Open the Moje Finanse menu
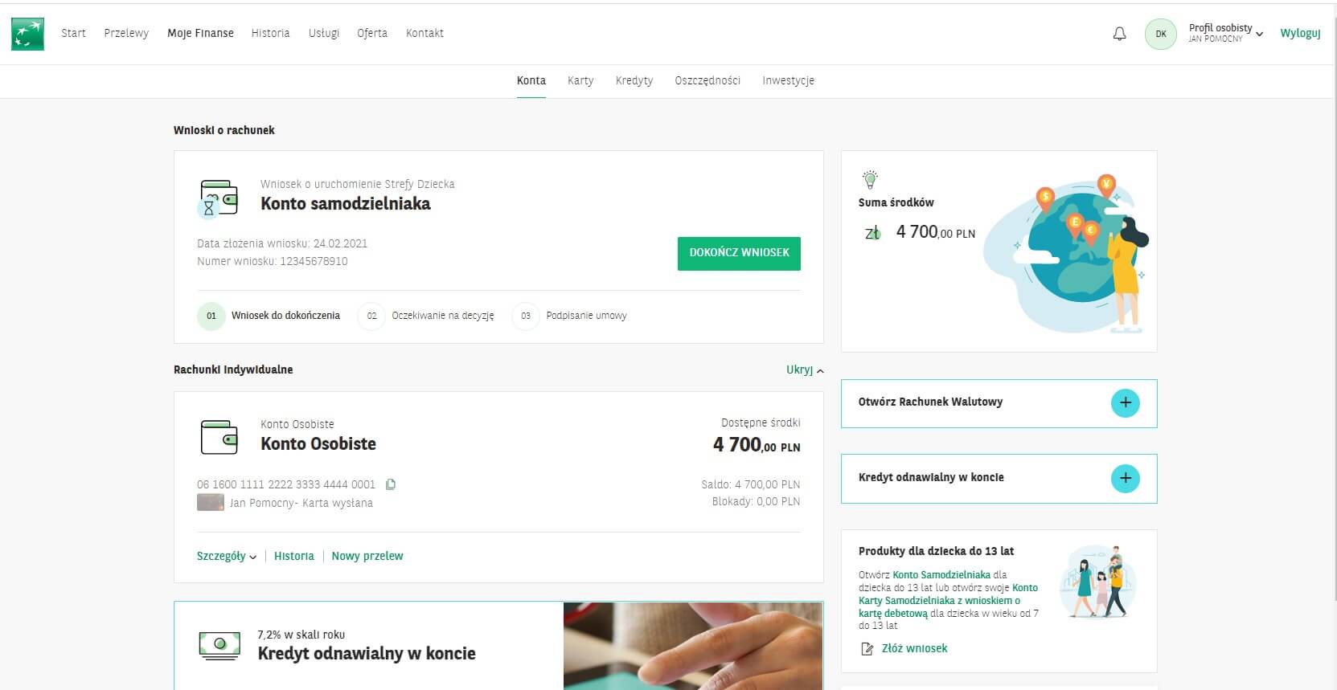 click(200, 33)
